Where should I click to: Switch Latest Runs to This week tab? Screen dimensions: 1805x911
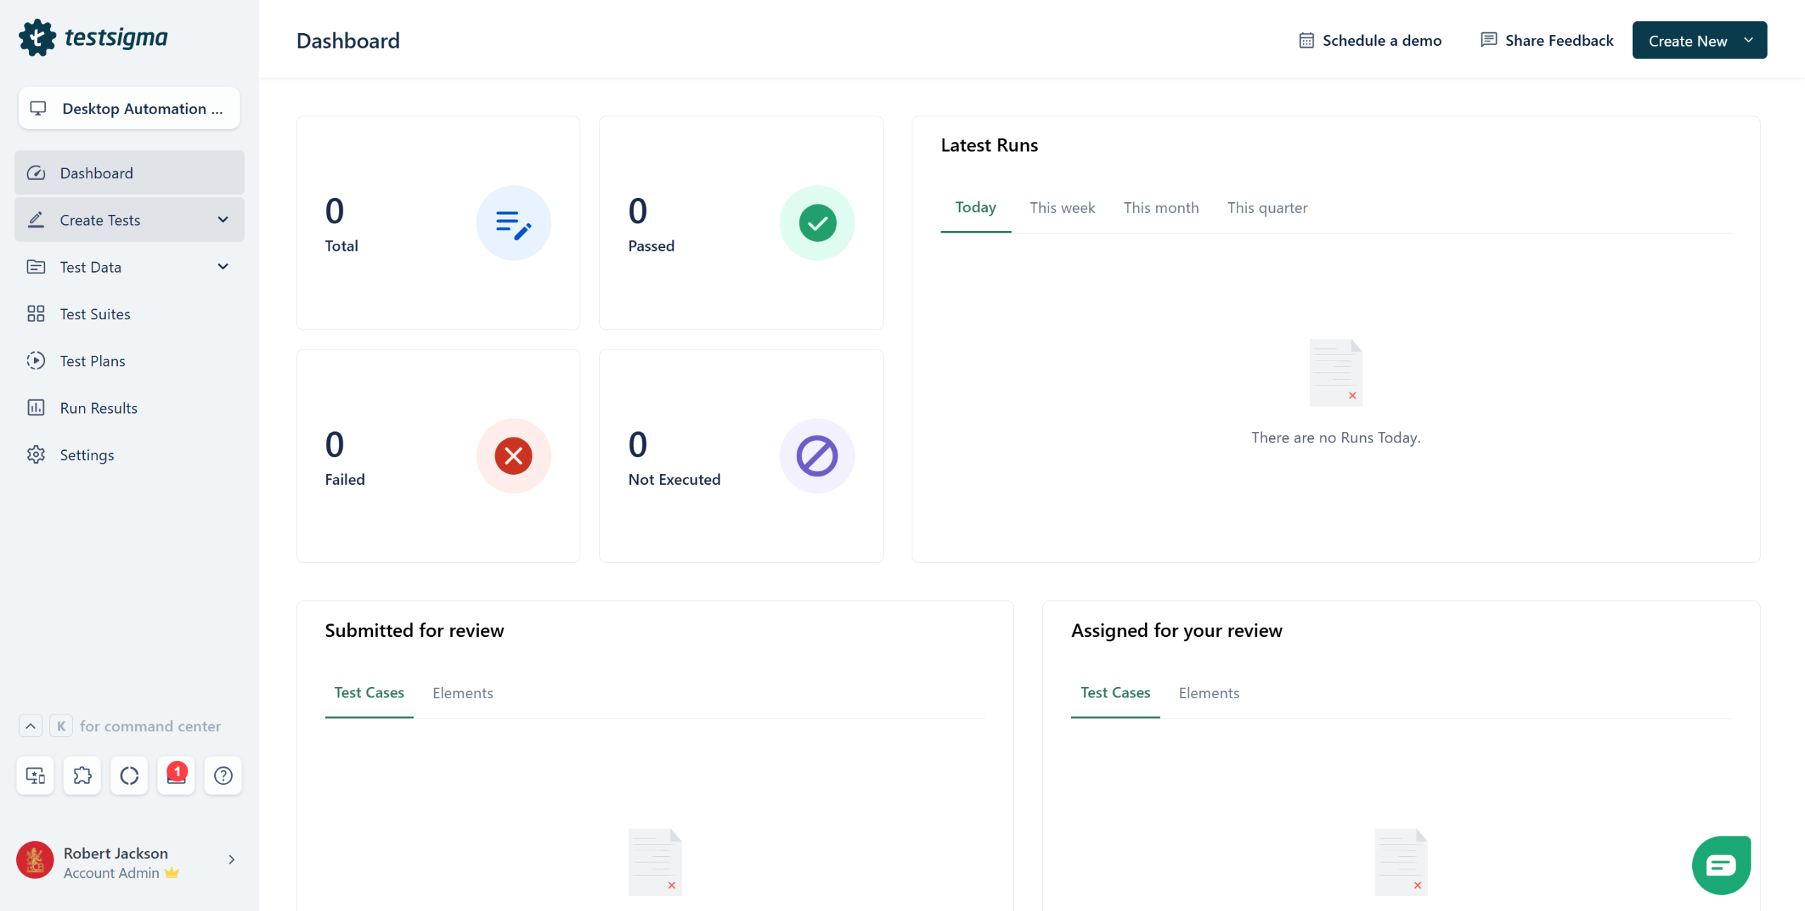tap(1062, 208)
